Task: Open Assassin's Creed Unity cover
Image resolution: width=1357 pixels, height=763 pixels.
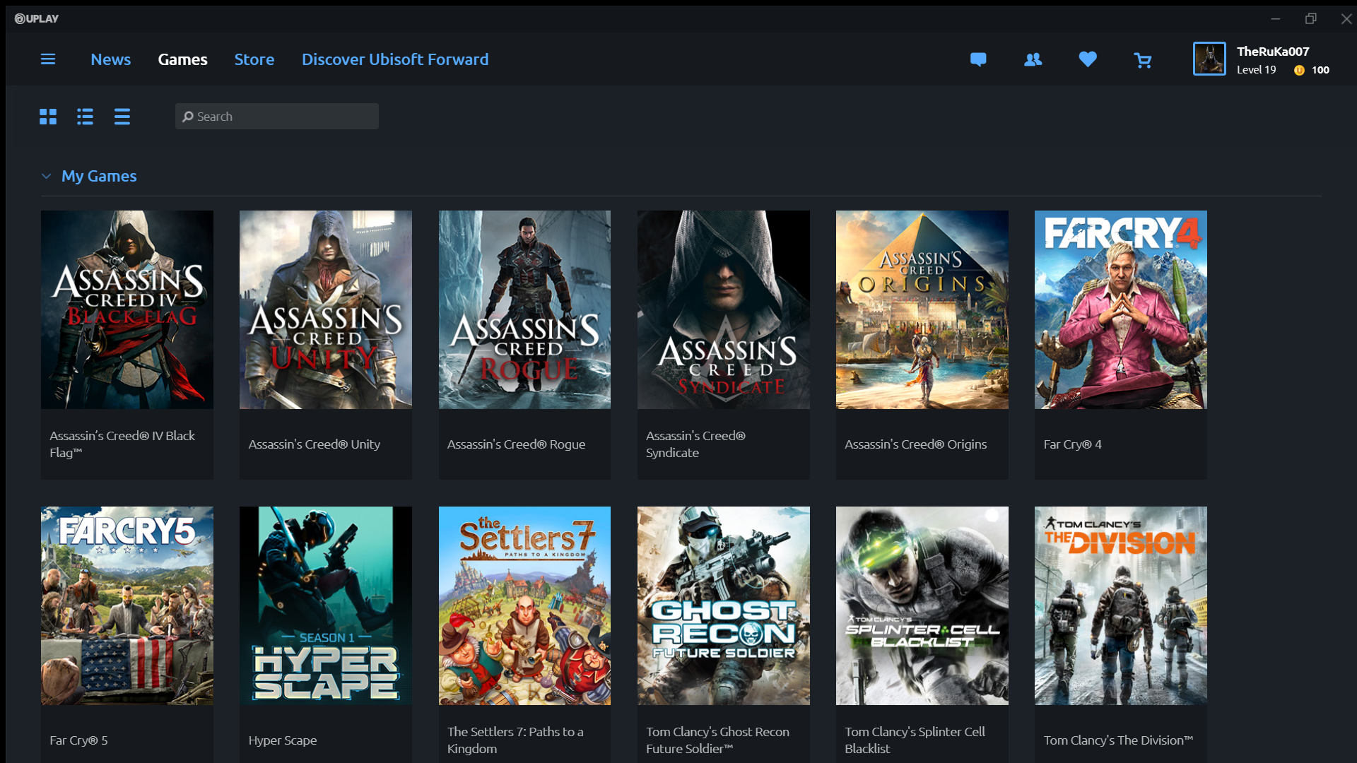Action: pyautogui.click(x=326, y=309)
